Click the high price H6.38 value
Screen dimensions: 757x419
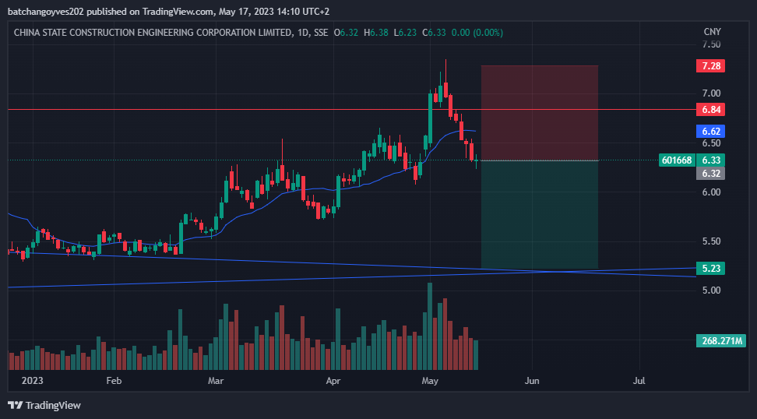(375, 33)
